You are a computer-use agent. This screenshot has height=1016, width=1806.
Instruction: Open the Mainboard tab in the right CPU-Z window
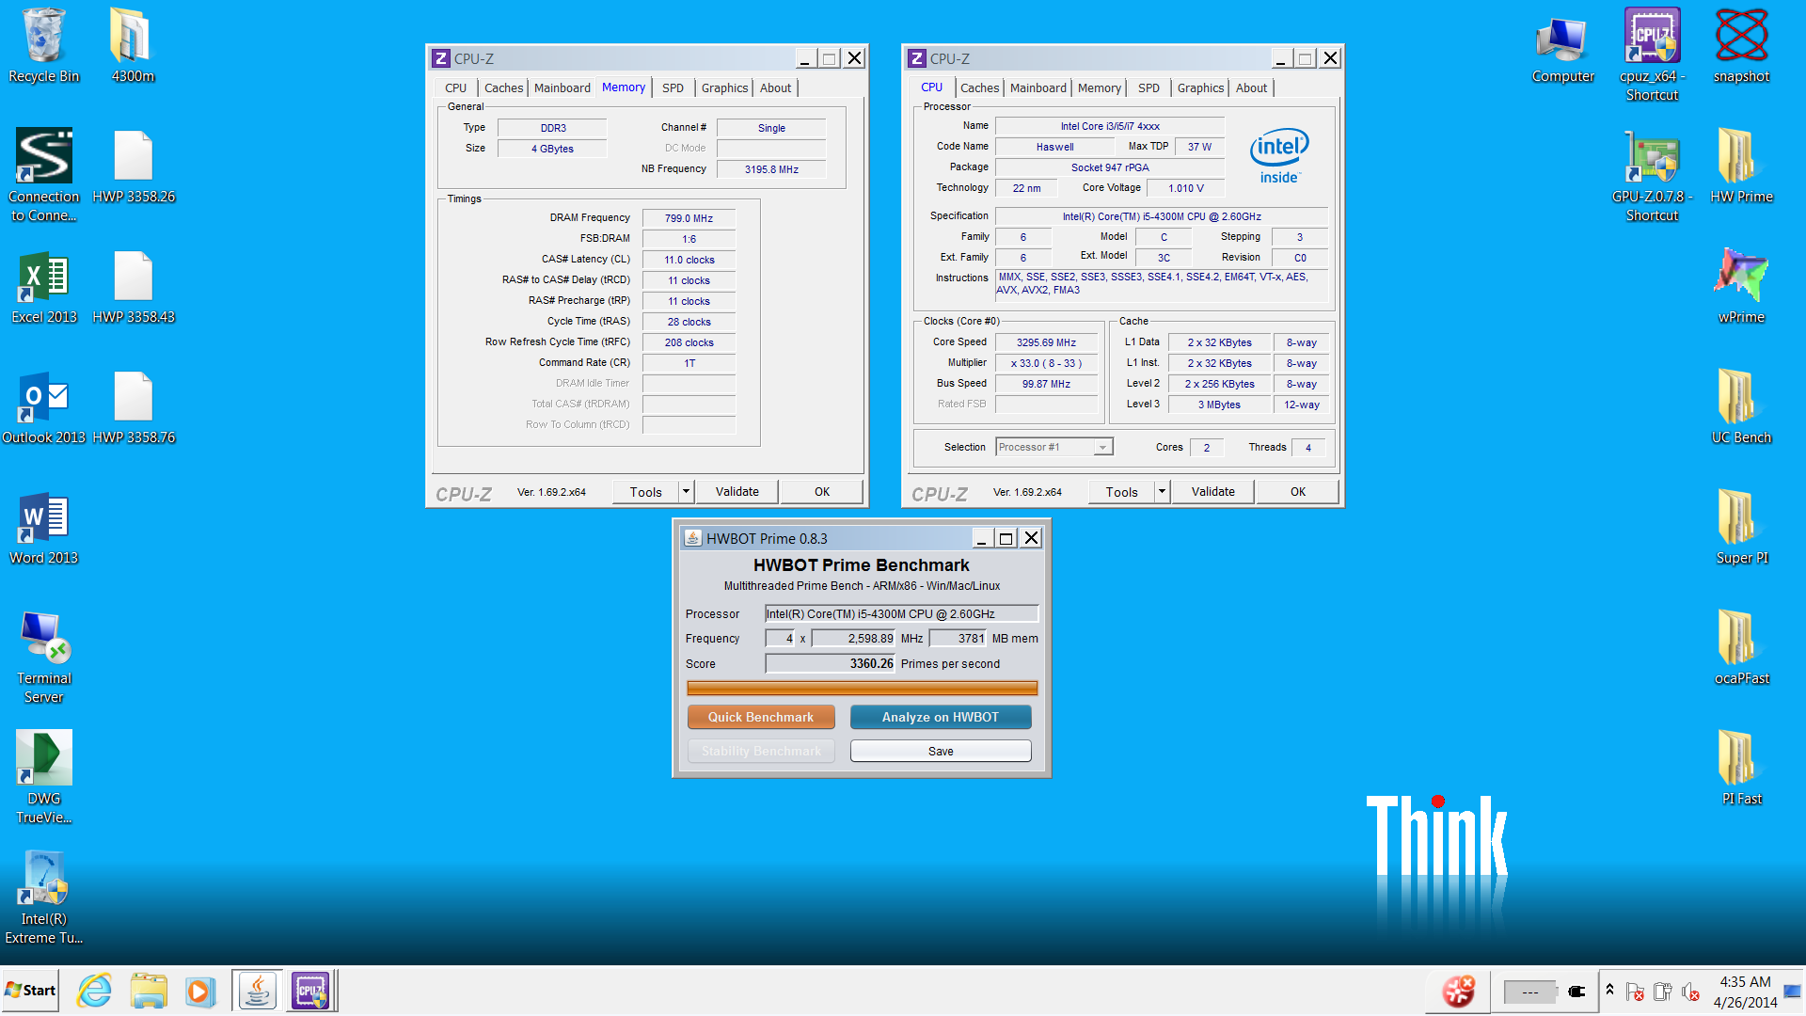(x=1038, y=87)
